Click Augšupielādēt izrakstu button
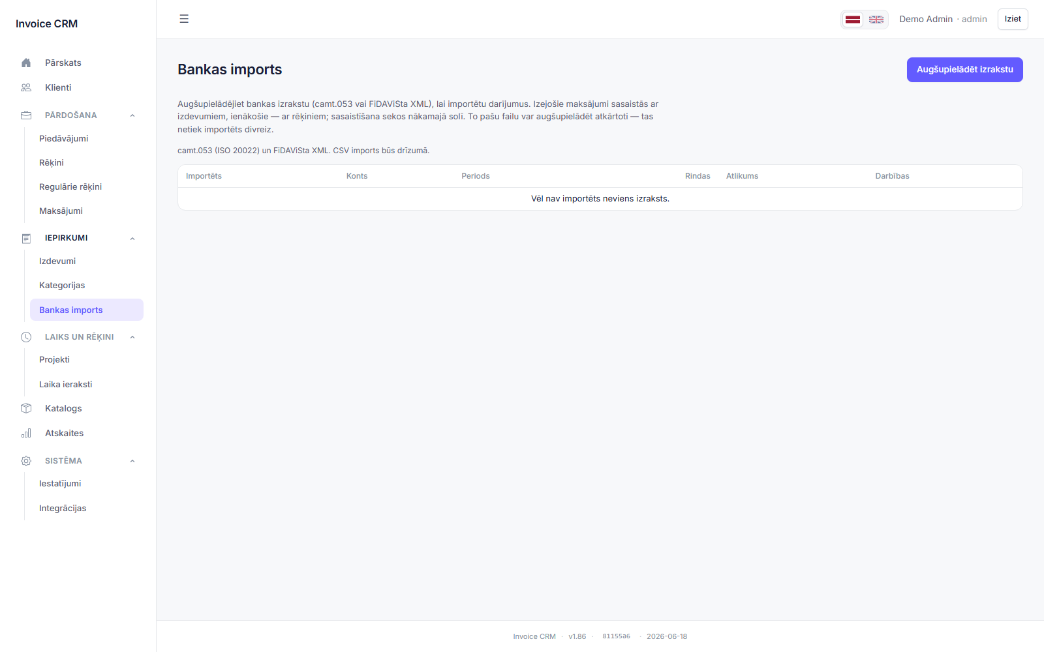Screen dimensions: 1044x652 pyautogui.click(x=964, y=70)
